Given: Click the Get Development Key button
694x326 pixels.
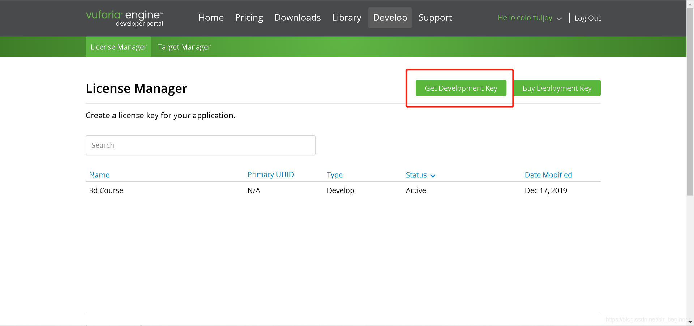Looking at the screenshot, I should tap(461, 88).
